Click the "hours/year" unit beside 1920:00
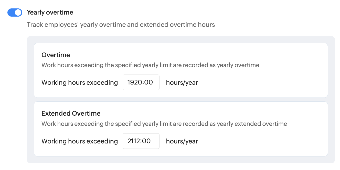This screenshot has width=340, height=170. [x=182, y=82]
